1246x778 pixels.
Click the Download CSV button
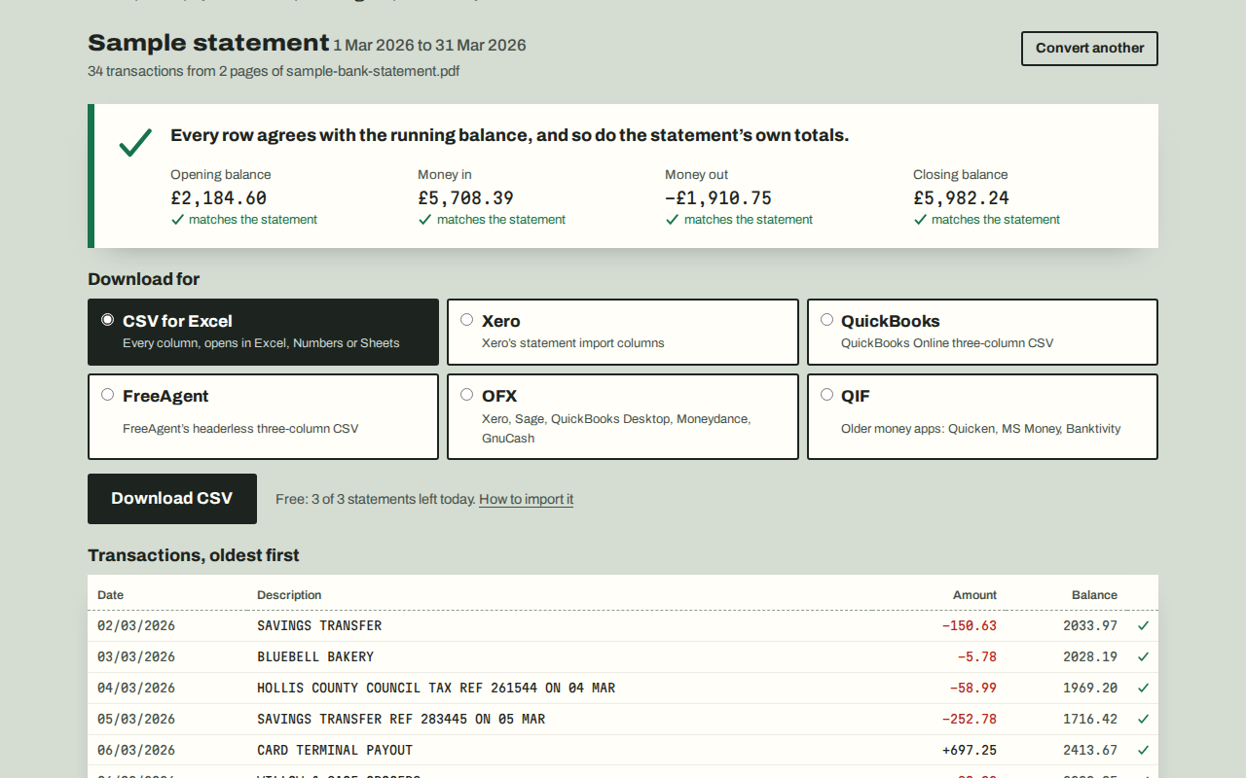coord(172,499)
